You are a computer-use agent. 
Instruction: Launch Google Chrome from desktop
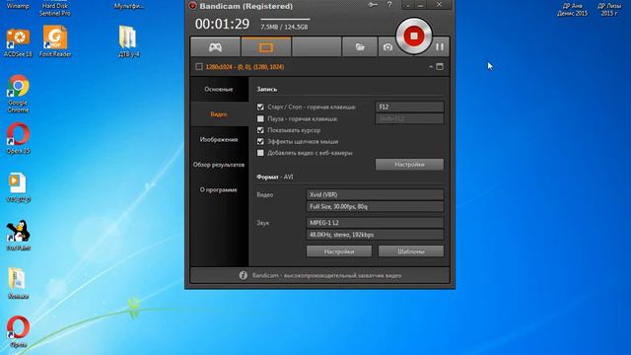(18, 94)
